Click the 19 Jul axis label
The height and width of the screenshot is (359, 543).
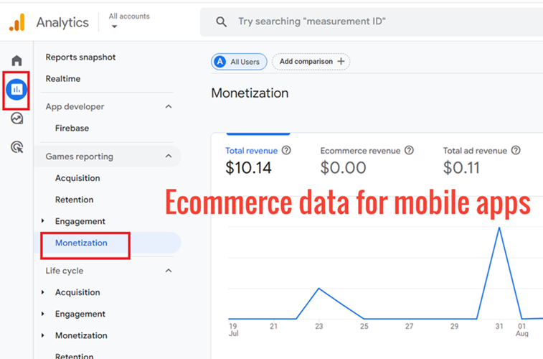[x=234, y=330]
